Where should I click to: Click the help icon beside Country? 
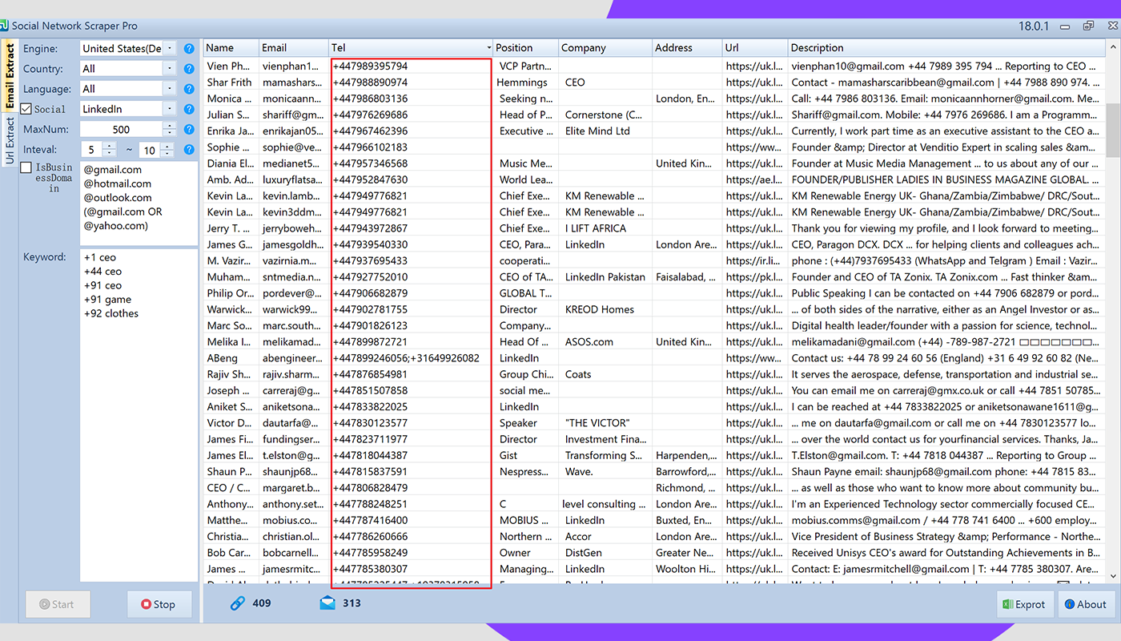click(189, 69)
